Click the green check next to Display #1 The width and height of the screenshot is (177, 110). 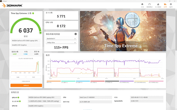point(20,101)
